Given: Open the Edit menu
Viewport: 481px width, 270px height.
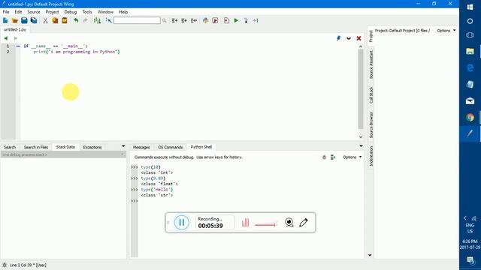Looking at the screenshot, I should [18, 12].
